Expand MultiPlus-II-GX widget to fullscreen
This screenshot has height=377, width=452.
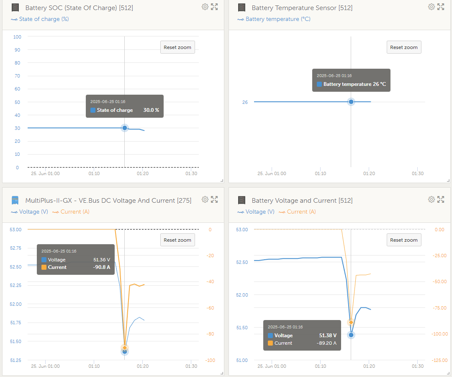(x=214, y=199)
